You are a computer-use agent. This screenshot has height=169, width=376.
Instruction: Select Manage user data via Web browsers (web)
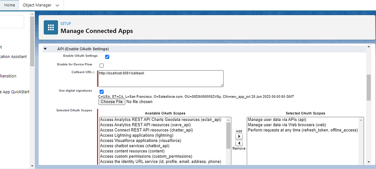[287, 125]
